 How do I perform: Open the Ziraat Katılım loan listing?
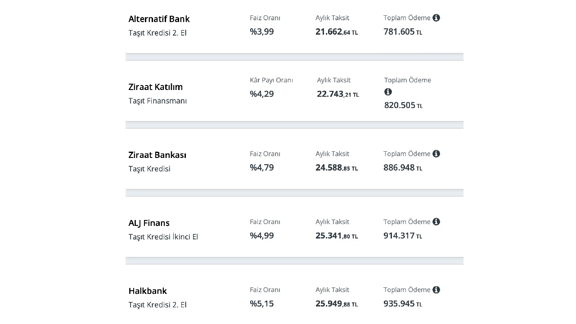tap(155, 87)
